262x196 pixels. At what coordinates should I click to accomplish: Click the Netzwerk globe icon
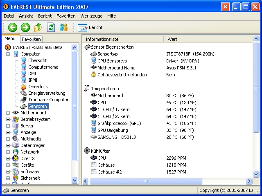click(x=16, y=152)
